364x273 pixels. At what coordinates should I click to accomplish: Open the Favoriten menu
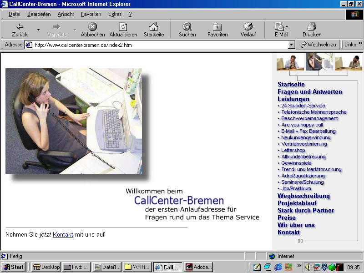click(91, 14)
